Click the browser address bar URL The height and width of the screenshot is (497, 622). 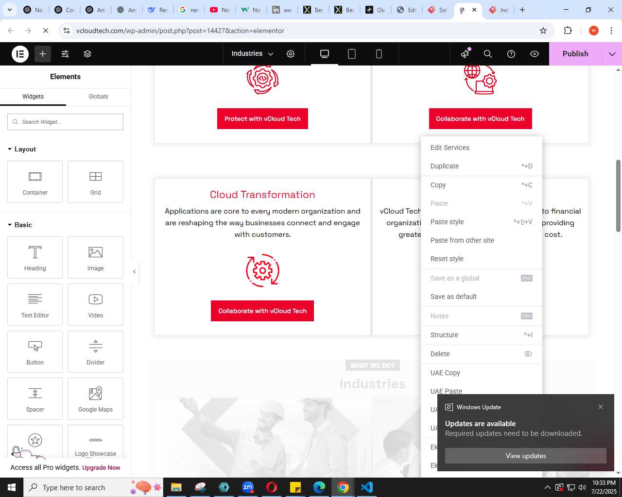click(x=180, y=31)
